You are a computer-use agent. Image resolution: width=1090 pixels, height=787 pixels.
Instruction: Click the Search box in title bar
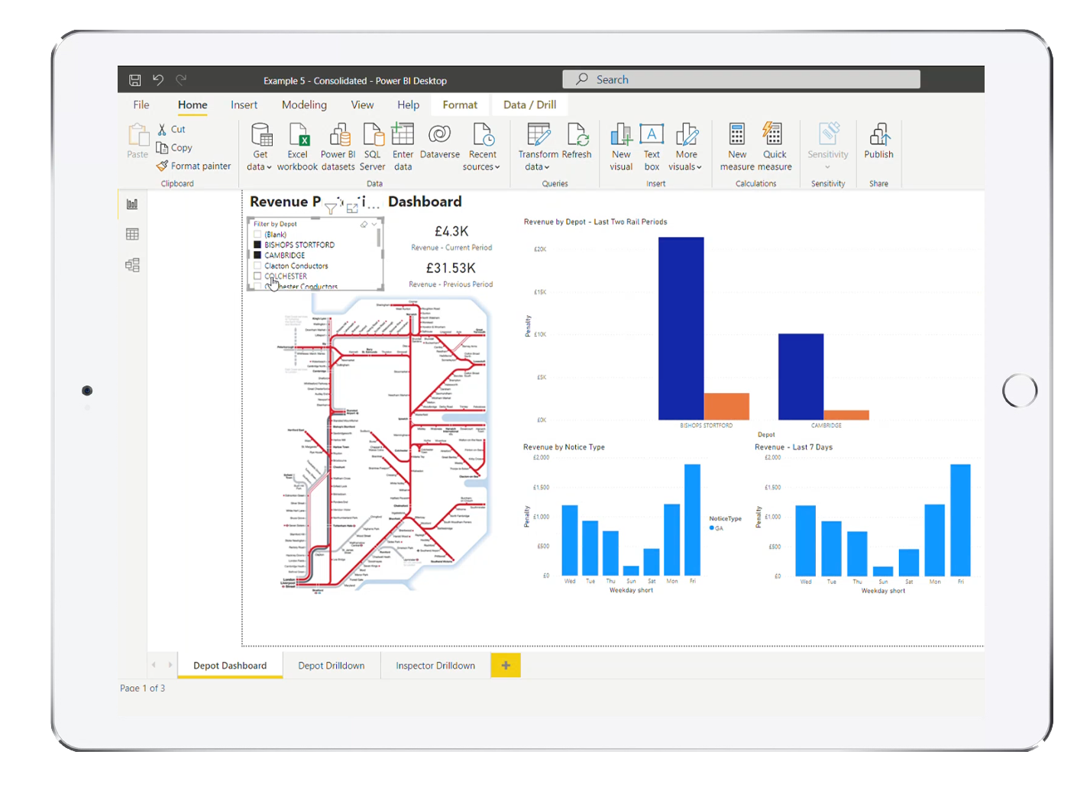[741, 79]
